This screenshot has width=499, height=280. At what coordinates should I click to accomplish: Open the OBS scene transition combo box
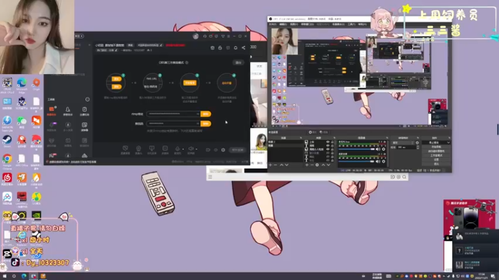pos(403,143)
